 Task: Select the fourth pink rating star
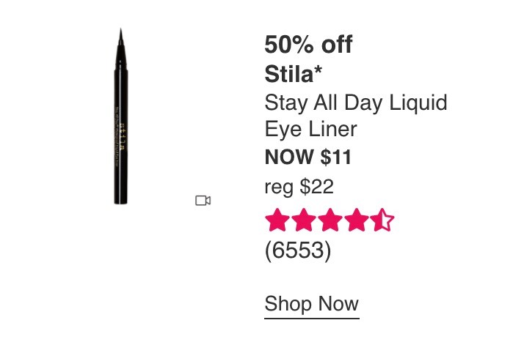[357, 220]
